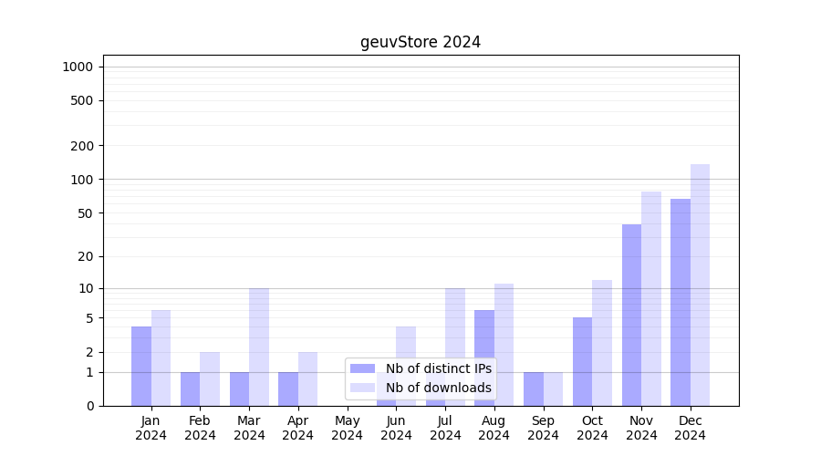Click the January 2024 downloads bar

point(161,358)
